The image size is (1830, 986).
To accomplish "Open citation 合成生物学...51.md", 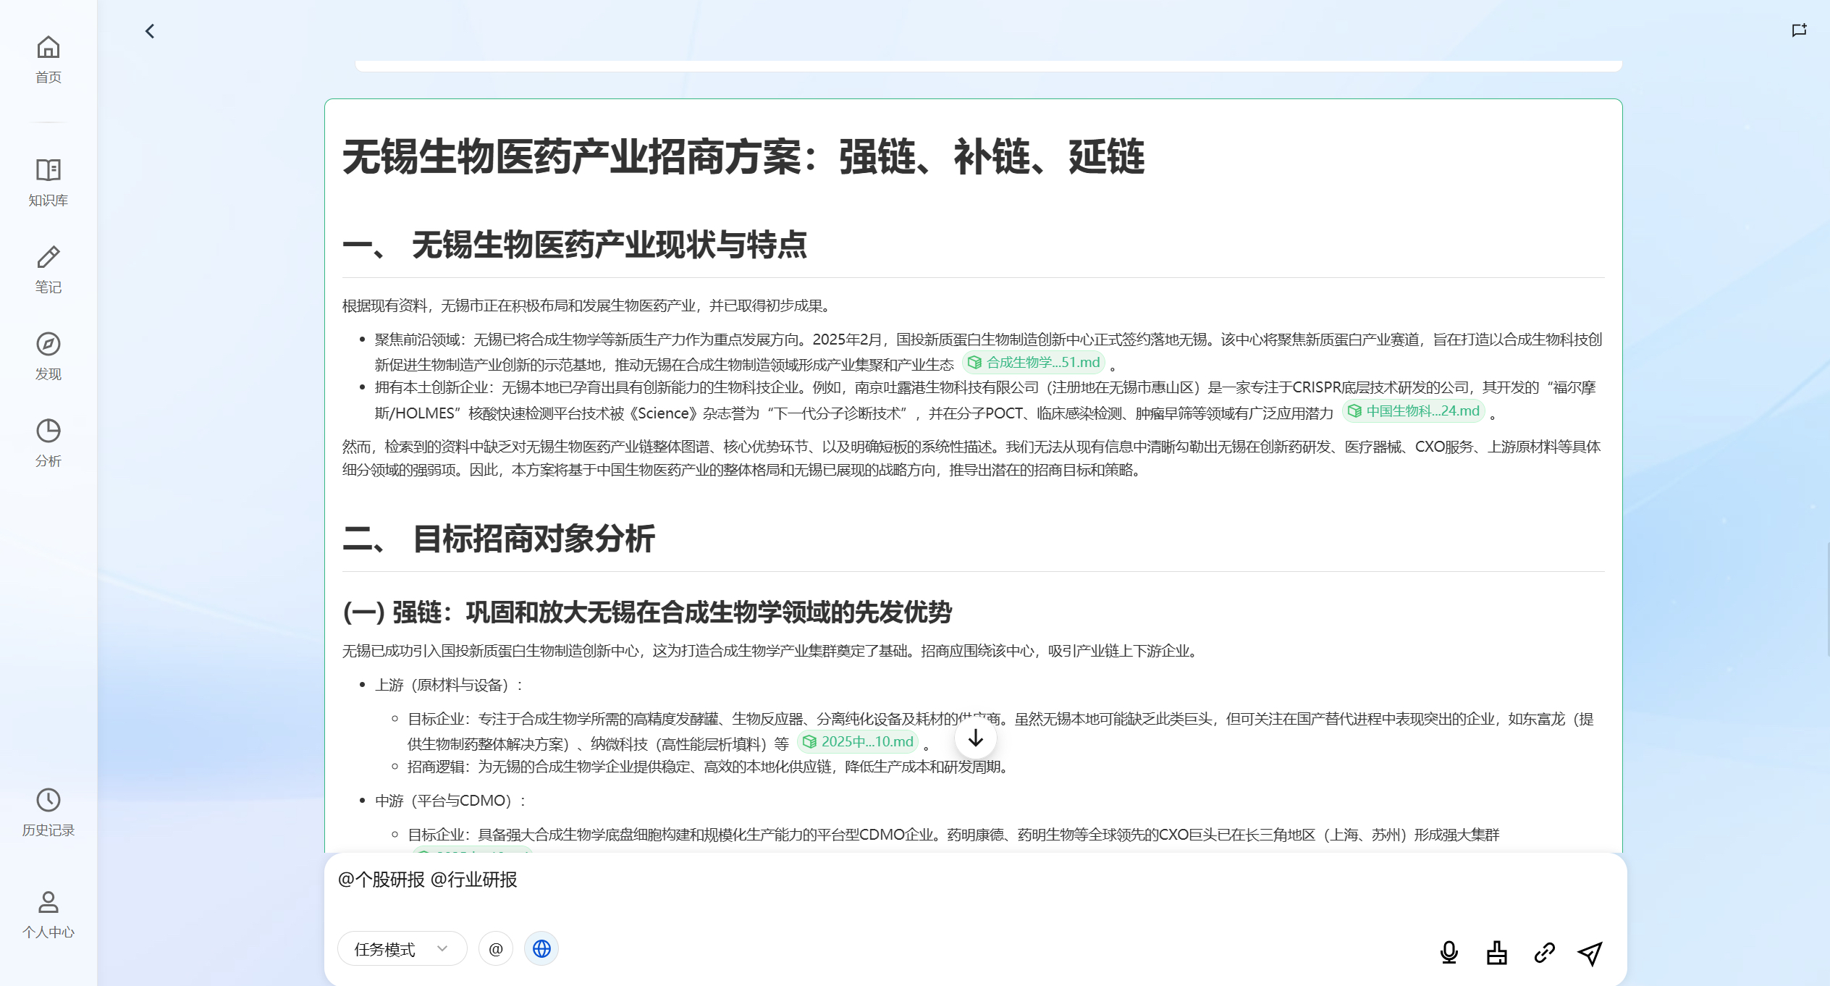I will pos(1034,363).
